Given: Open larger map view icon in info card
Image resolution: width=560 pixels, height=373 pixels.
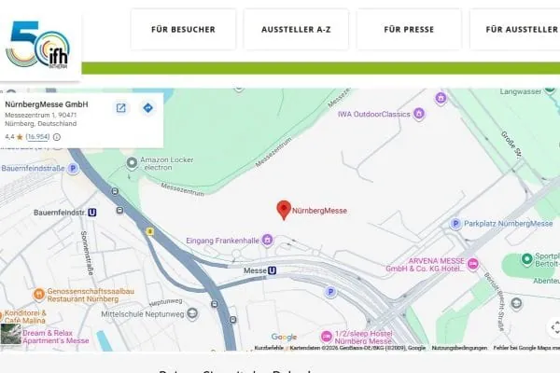Looking at the screenshot, I should pyautogui.click(x=121, y=108).
